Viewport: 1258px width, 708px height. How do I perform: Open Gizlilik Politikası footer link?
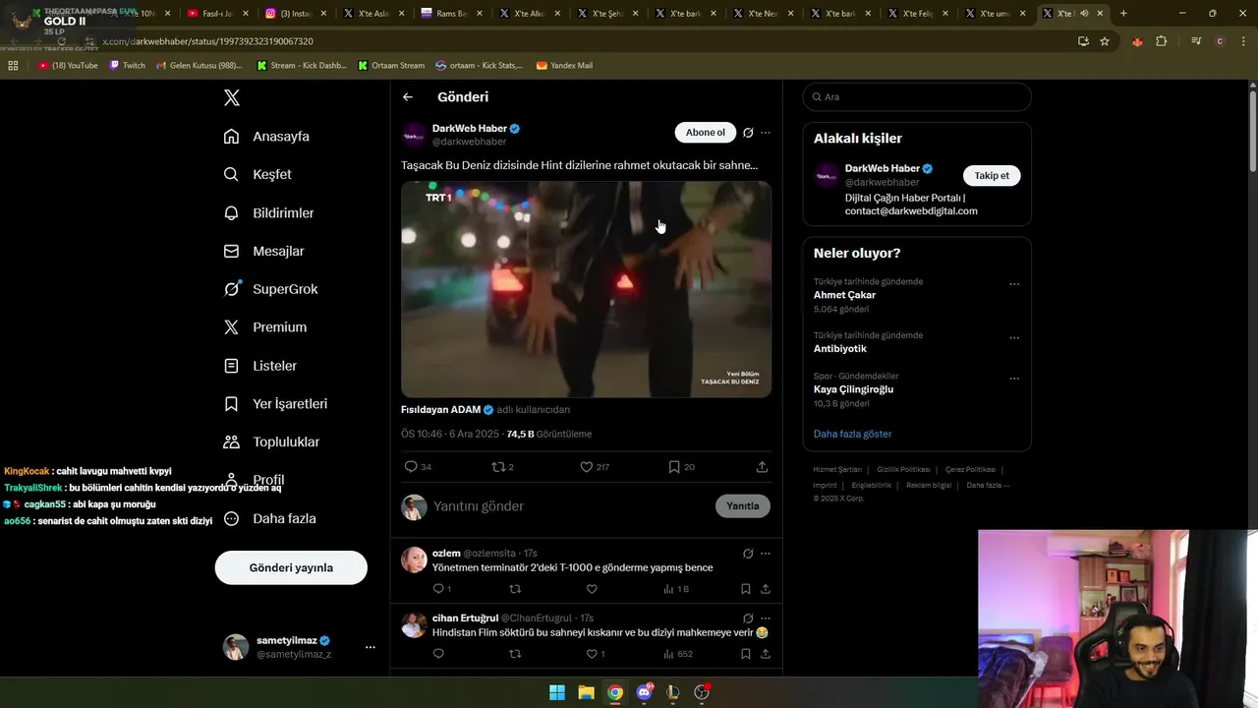(903, 470)
